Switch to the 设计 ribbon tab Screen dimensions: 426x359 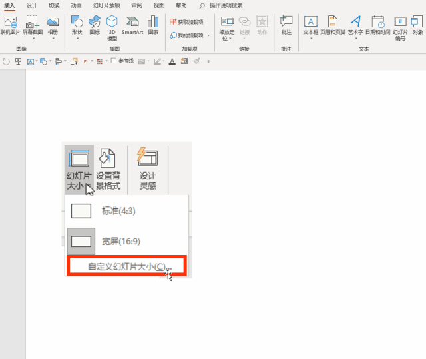[31, 5]
